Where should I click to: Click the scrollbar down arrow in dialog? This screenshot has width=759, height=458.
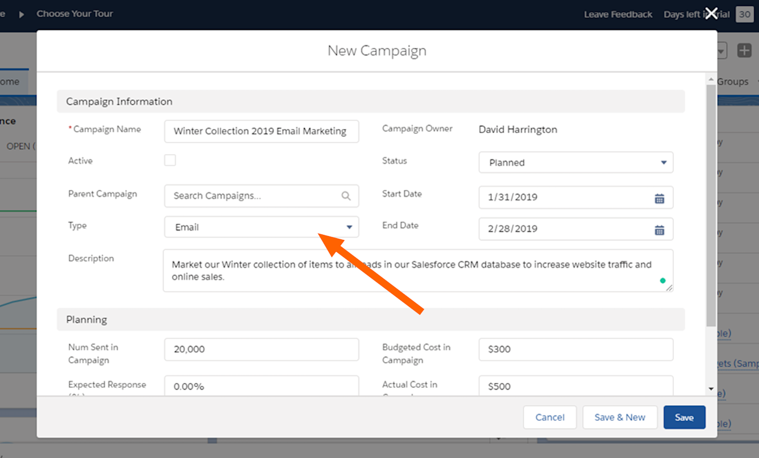click(711, 389)
